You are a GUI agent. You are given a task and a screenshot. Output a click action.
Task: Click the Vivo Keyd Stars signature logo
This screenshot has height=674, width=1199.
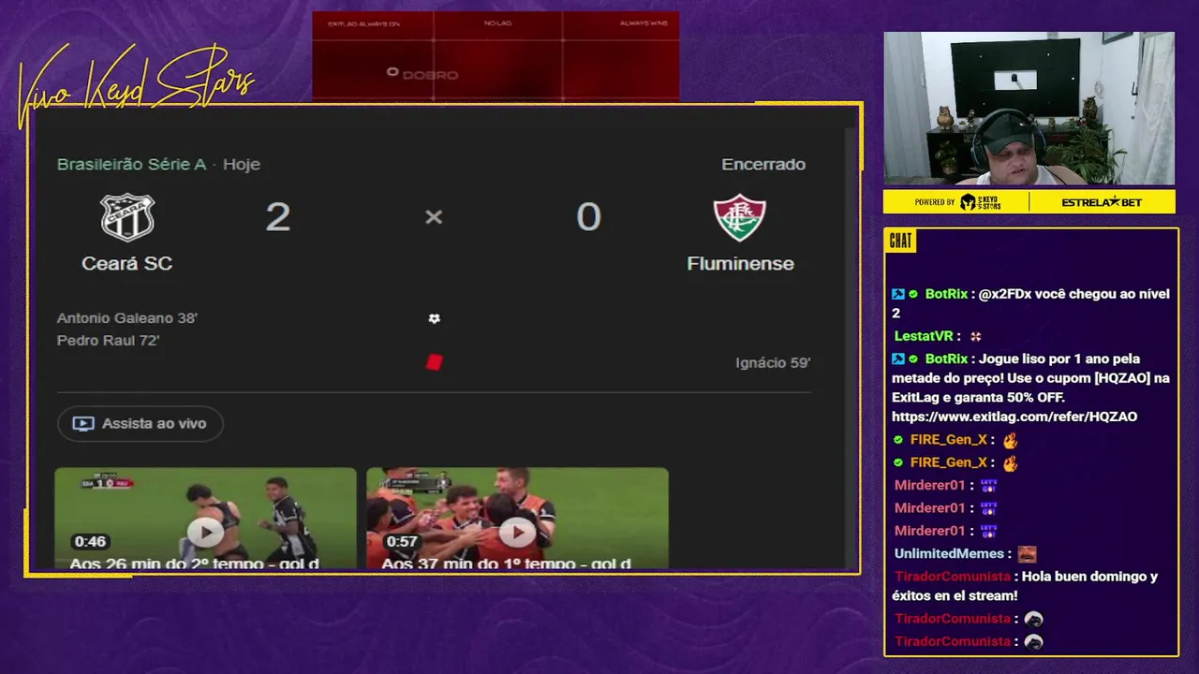coord(136,87)
